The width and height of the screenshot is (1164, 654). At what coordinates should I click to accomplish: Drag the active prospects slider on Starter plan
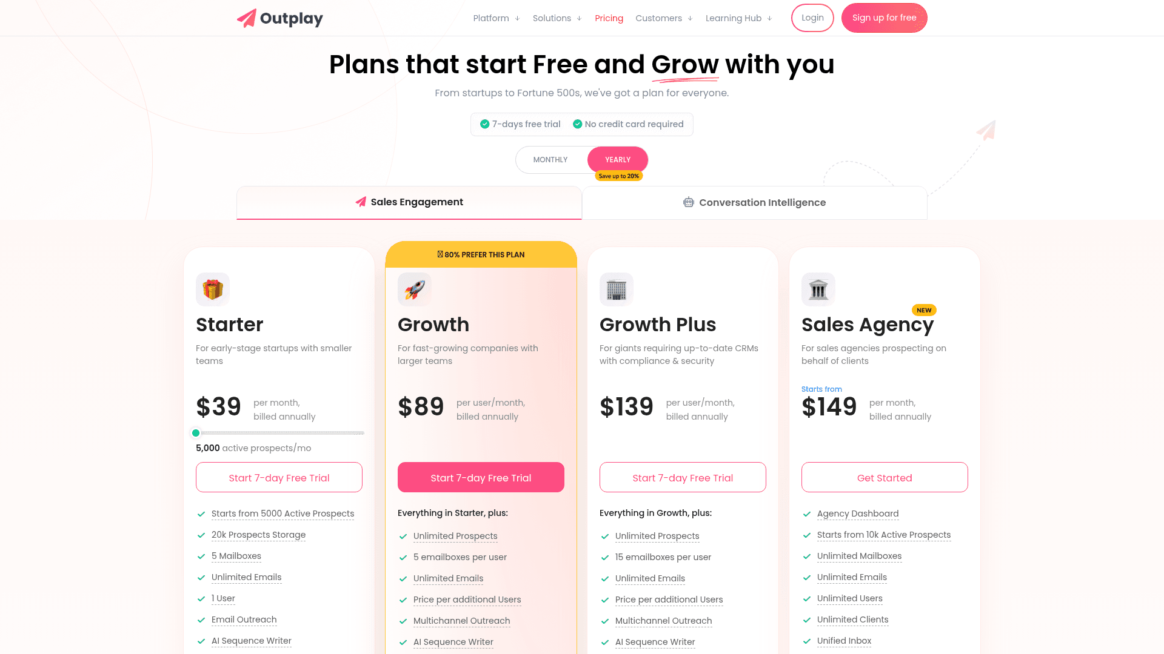pos(196,432)
